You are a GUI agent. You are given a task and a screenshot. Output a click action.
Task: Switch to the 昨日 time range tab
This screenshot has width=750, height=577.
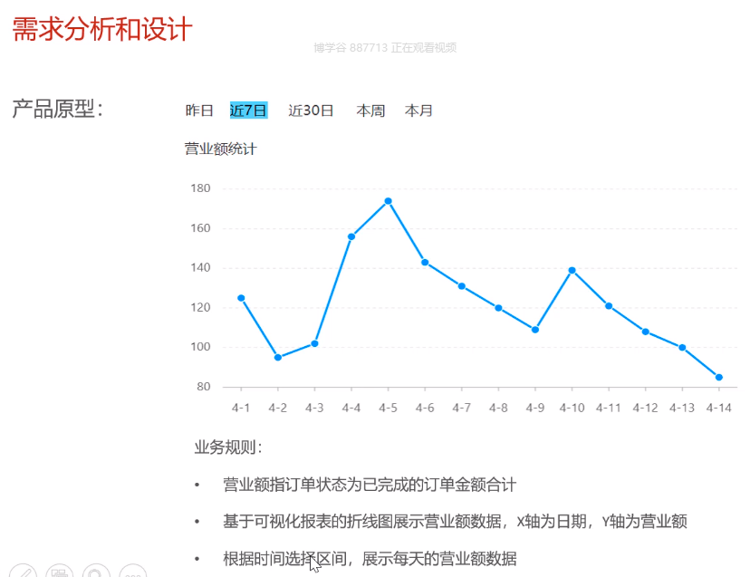(199, 111)
